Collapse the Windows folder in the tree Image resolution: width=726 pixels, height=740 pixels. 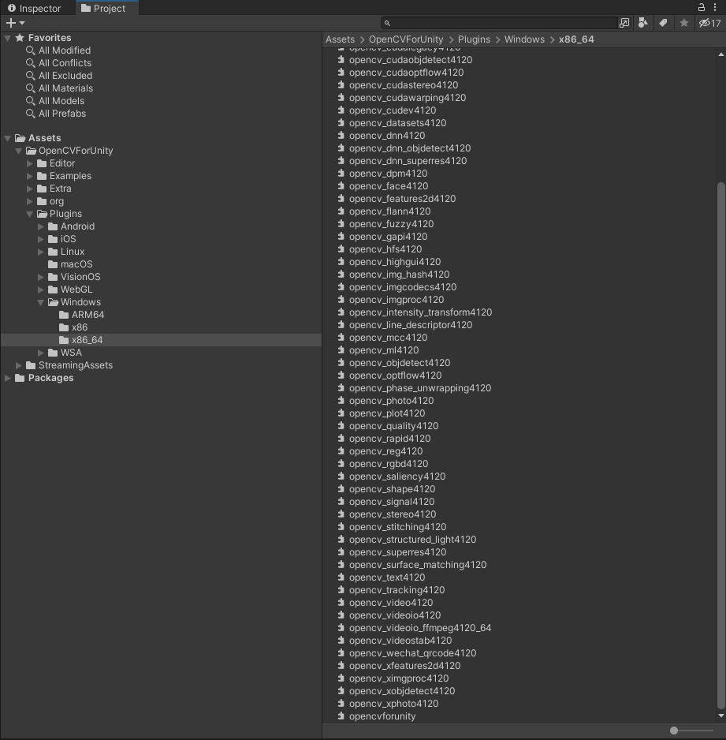coord(40,302)
